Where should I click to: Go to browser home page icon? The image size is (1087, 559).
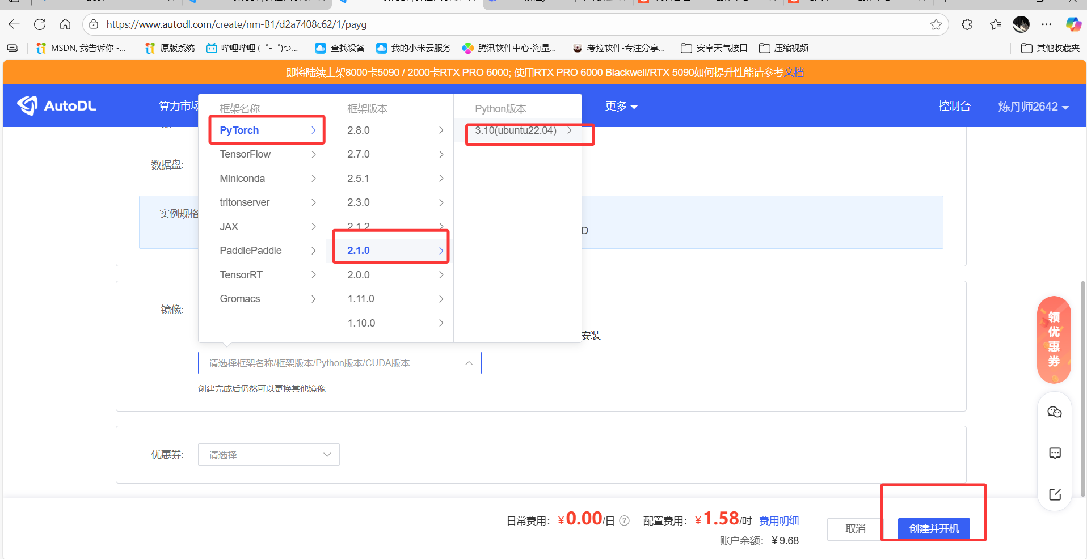[x=65, y=24]
